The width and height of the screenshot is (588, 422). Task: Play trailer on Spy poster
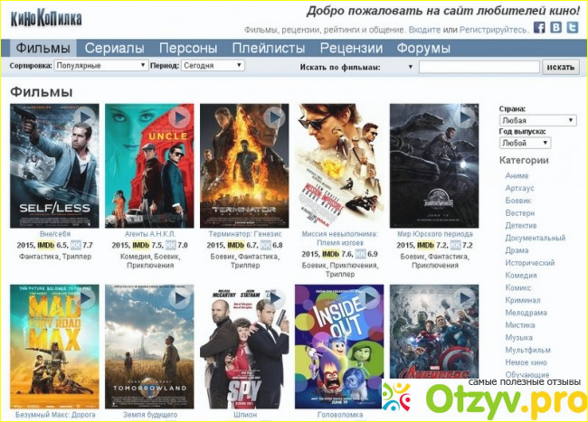pos(274,298)
